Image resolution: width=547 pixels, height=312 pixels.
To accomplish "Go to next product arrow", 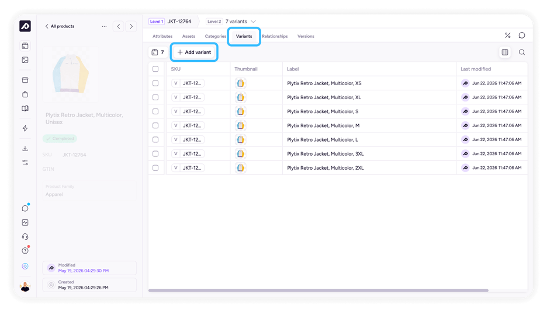I will 131,26.
